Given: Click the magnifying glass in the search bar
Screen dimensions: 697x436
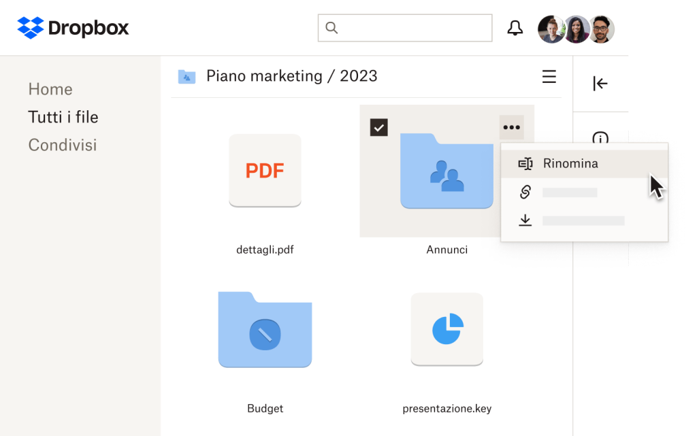Looking at the screenshot, I should pos(331,28).
